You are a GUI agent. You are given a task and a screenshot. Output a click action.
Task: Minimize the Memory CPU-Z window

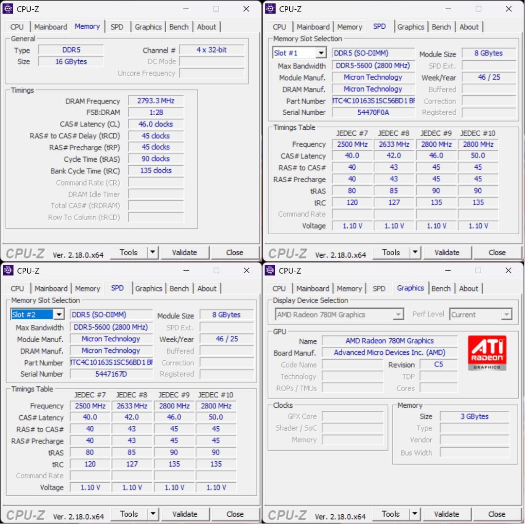point(186,9)
